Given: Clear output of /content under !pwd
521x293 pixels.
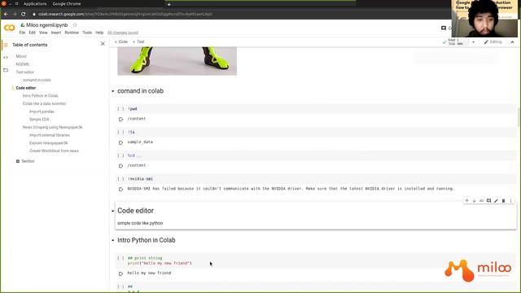Looking at the screenshot, I should click(x=121, y=120).
